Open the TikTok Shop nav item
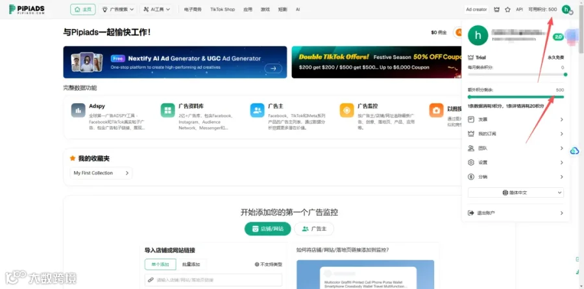This screenshot has width=584, height=289. 223,9
